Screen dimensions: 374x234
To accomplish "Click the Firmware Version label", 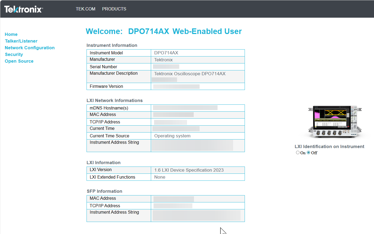I will tap(106, 86).
